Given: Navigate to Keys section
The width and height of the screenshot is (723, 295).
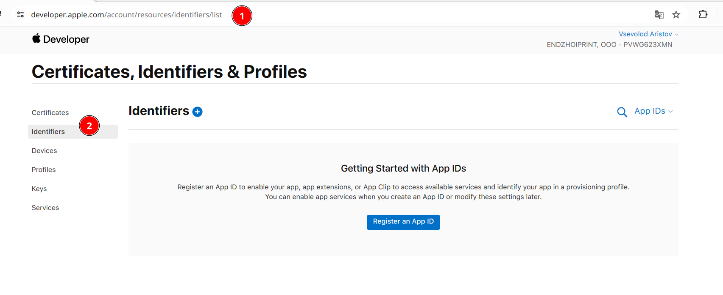Looking at the screenshot, I should tap(39, 188).
